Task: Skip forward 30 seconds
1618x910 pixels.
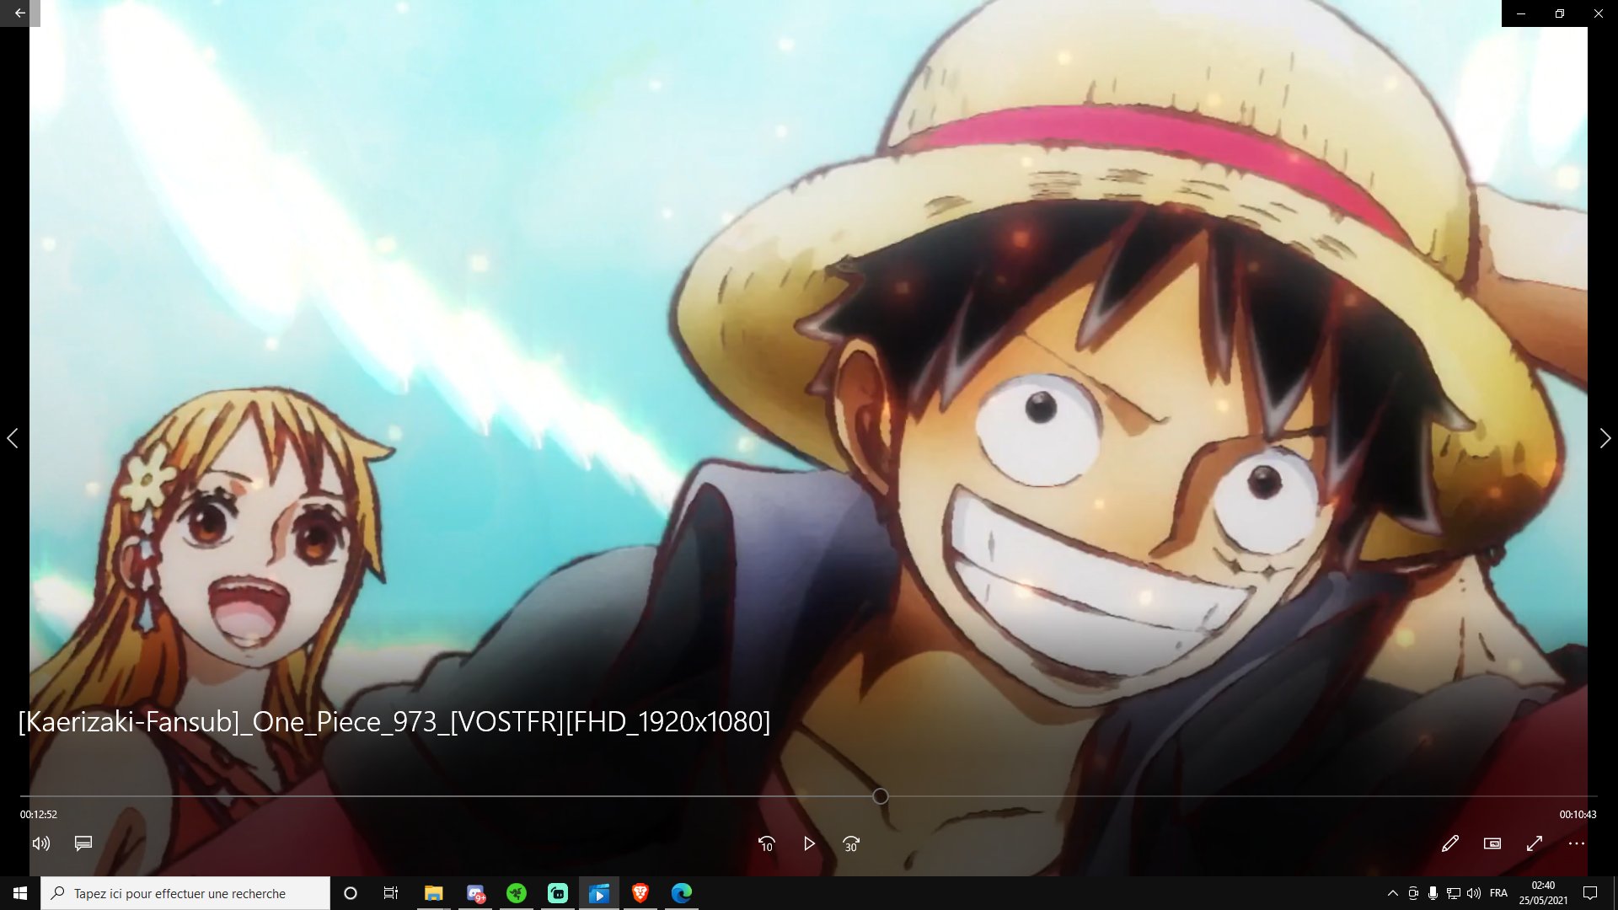Action: click(x=851, y=843)
